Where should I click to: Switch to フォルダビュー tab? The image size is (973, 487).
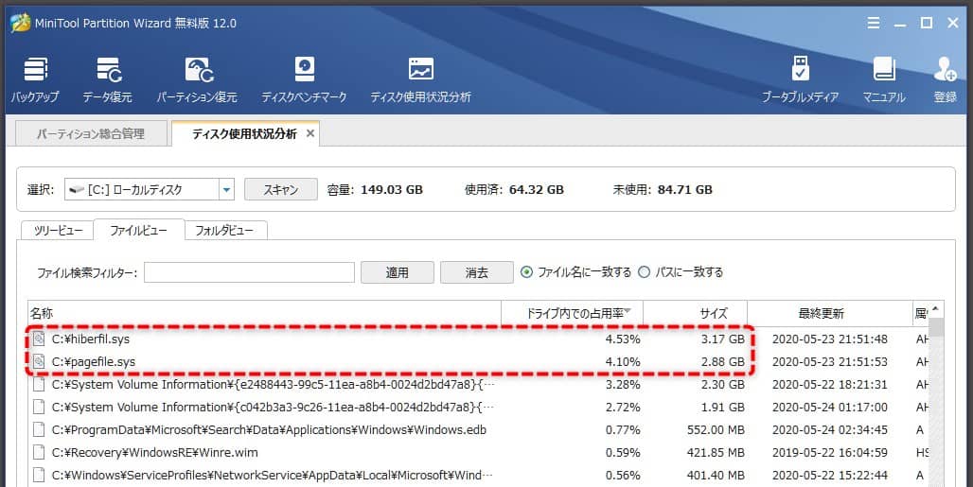224,231
